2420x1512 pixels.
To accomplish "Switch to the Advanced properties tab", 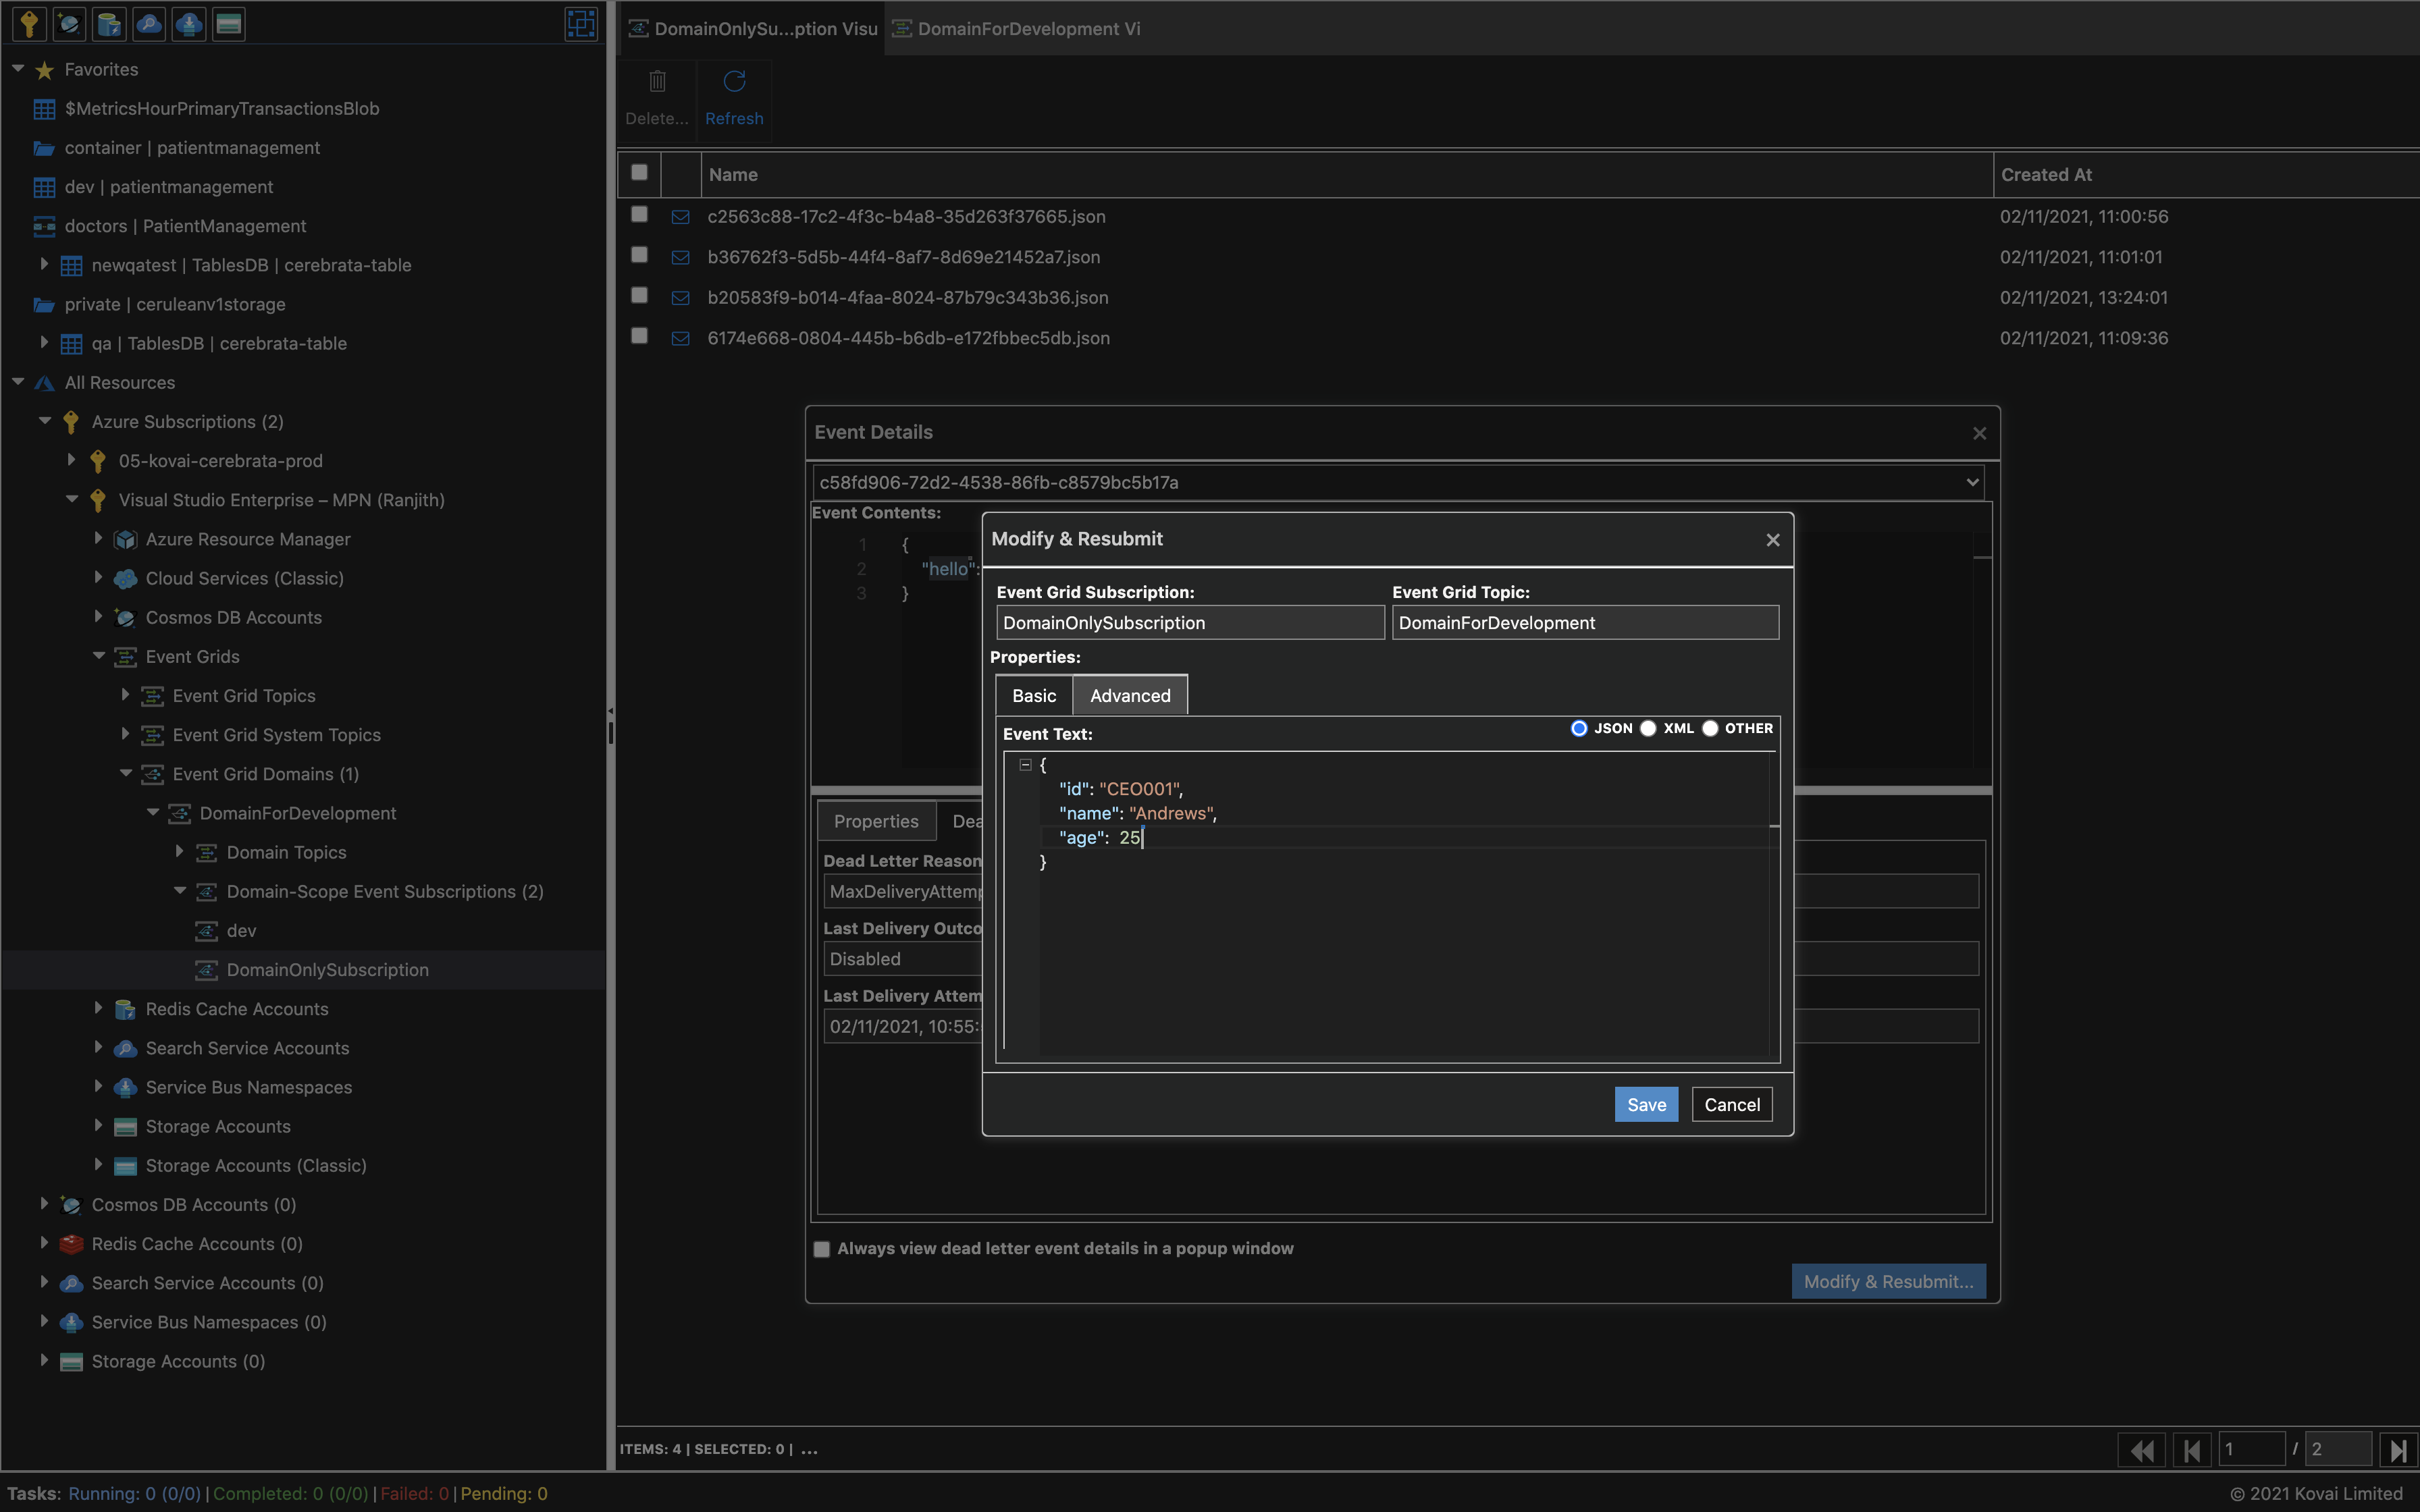I will (1130, 696).
